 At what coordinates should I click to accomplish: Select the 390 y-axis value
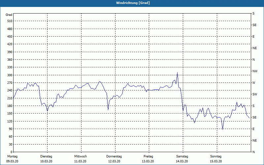[10, 52]
